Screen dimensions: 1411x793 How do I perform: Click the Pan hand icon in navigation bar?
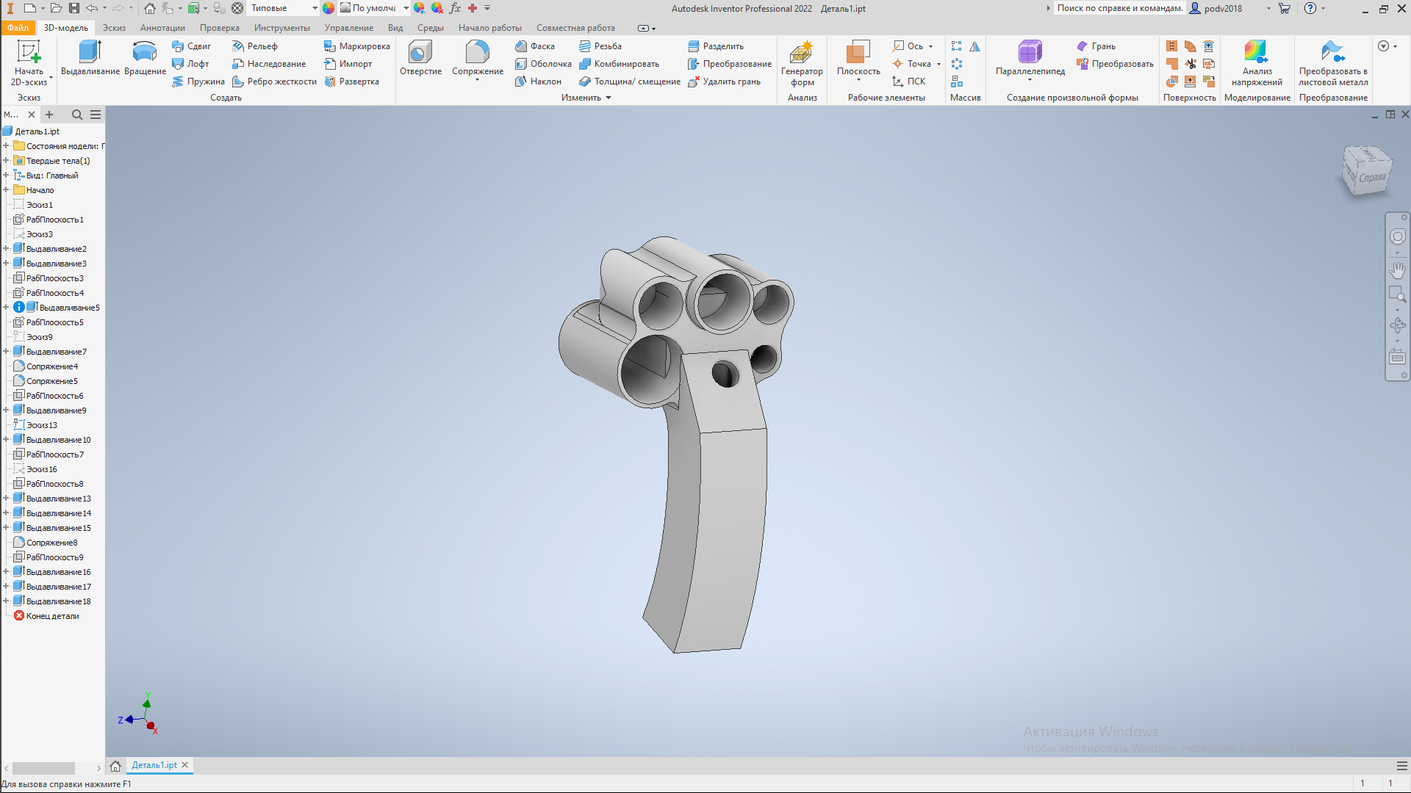[x=1397, y=270]
